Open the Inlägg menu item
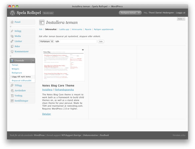This screenshot has width=195, height=149. click(18, 31)
